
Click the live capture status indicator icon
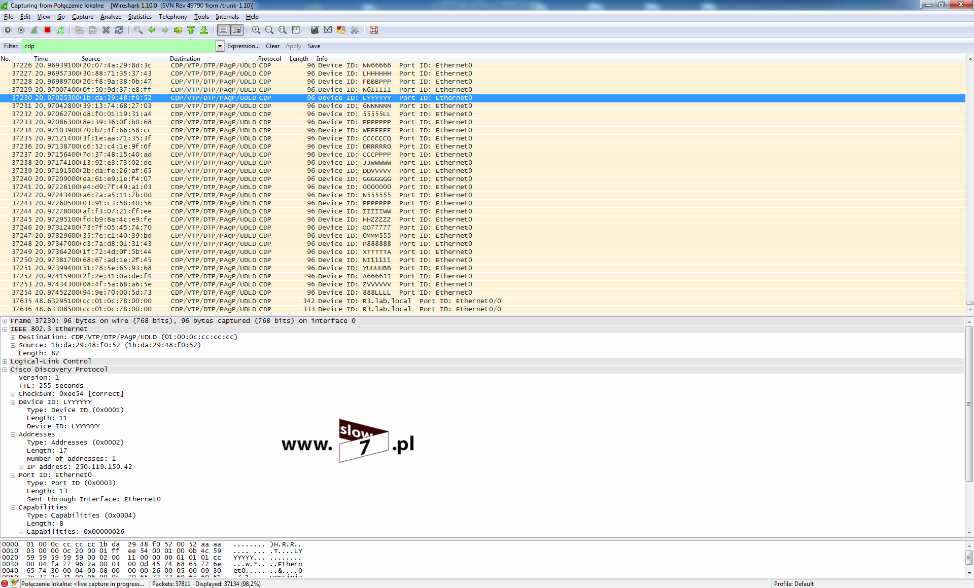tap(5, 583)
